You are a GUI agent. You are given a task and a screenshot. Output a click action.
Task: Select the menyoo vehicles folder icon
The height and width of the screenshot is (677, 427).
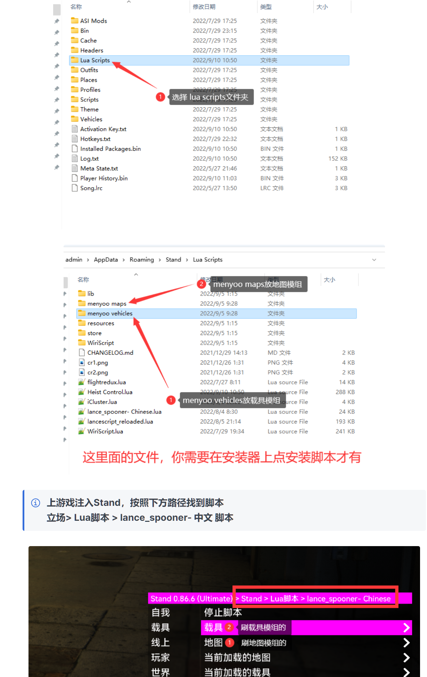coord(82,313)
